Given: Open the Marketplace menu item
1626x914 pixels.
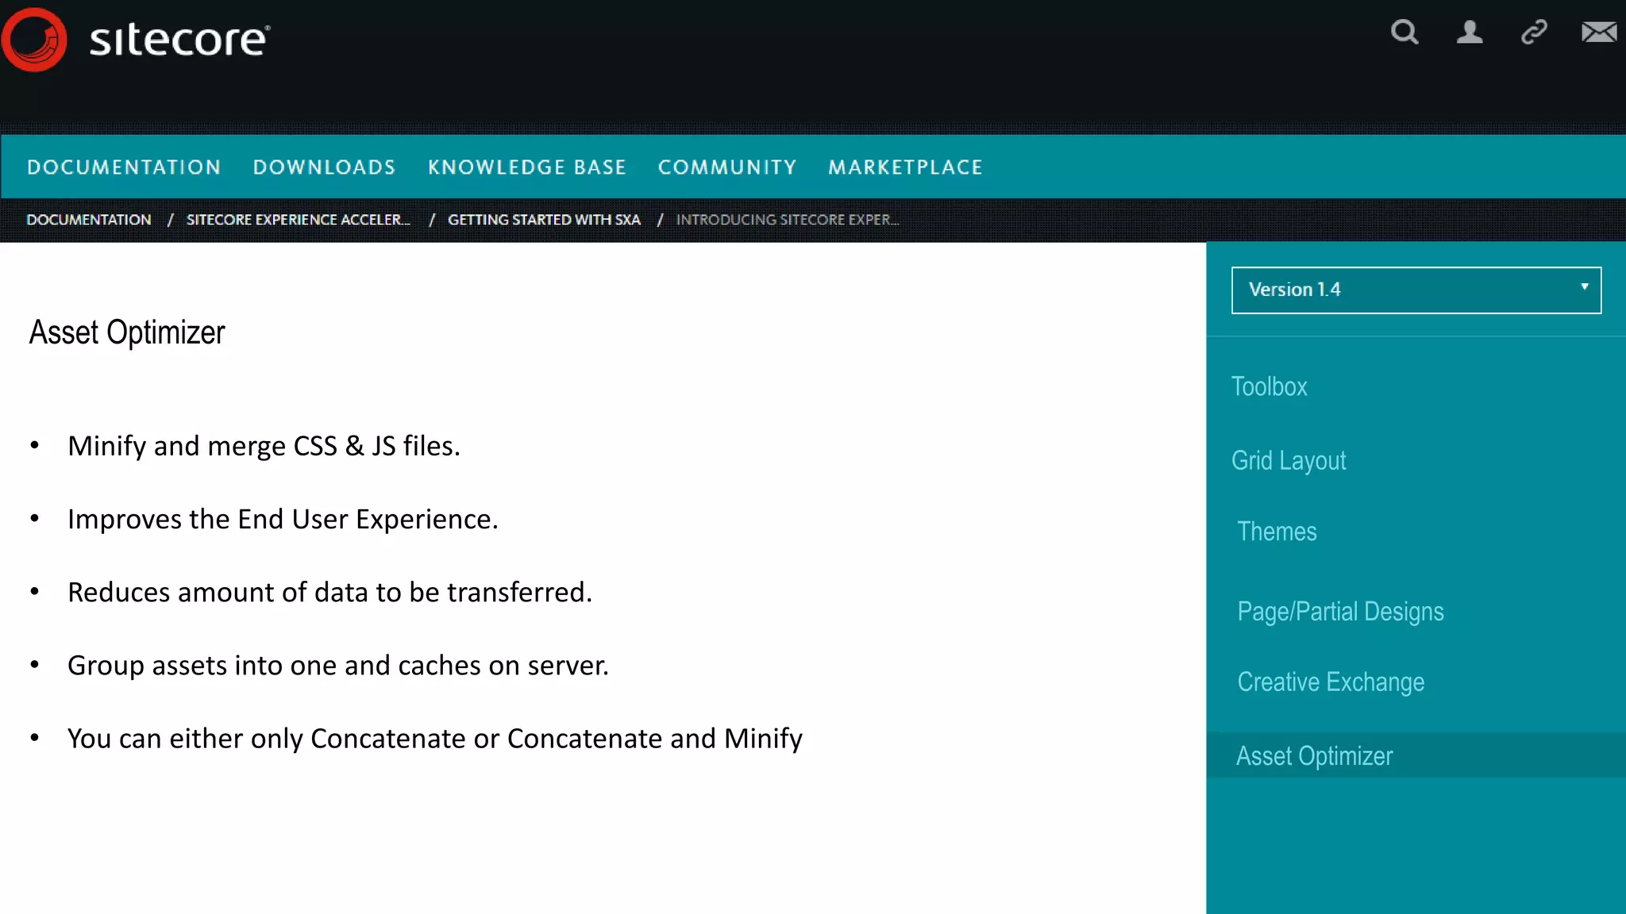Looking at the screenshot, I should pyautogui.click(x=905, y=167).
